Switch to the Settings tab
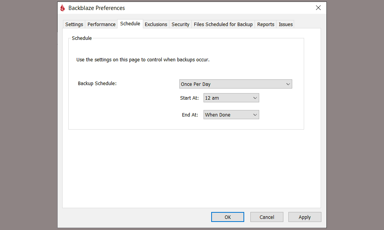Screen dimensions: 384x230 (x=74, y=24)
